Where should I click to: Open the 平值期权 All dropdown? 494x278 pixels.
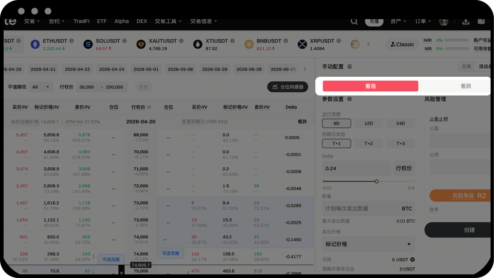[x=41, y=87]
